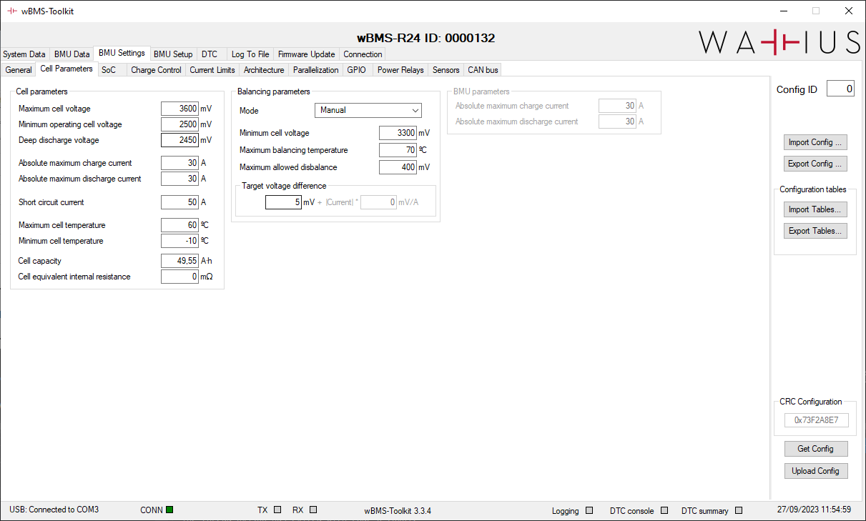Click the TX indicator box
866x521 pixels.
[277, 510]
